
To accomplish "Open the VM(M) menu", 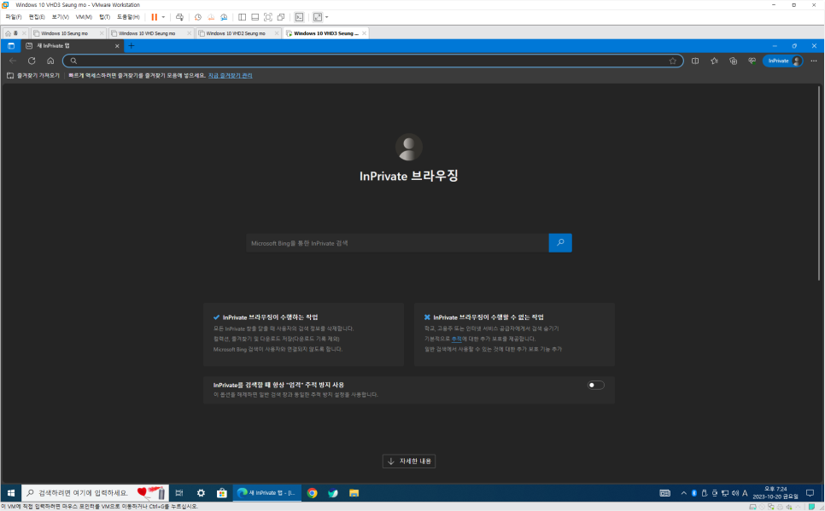I will tap(85, 17).
